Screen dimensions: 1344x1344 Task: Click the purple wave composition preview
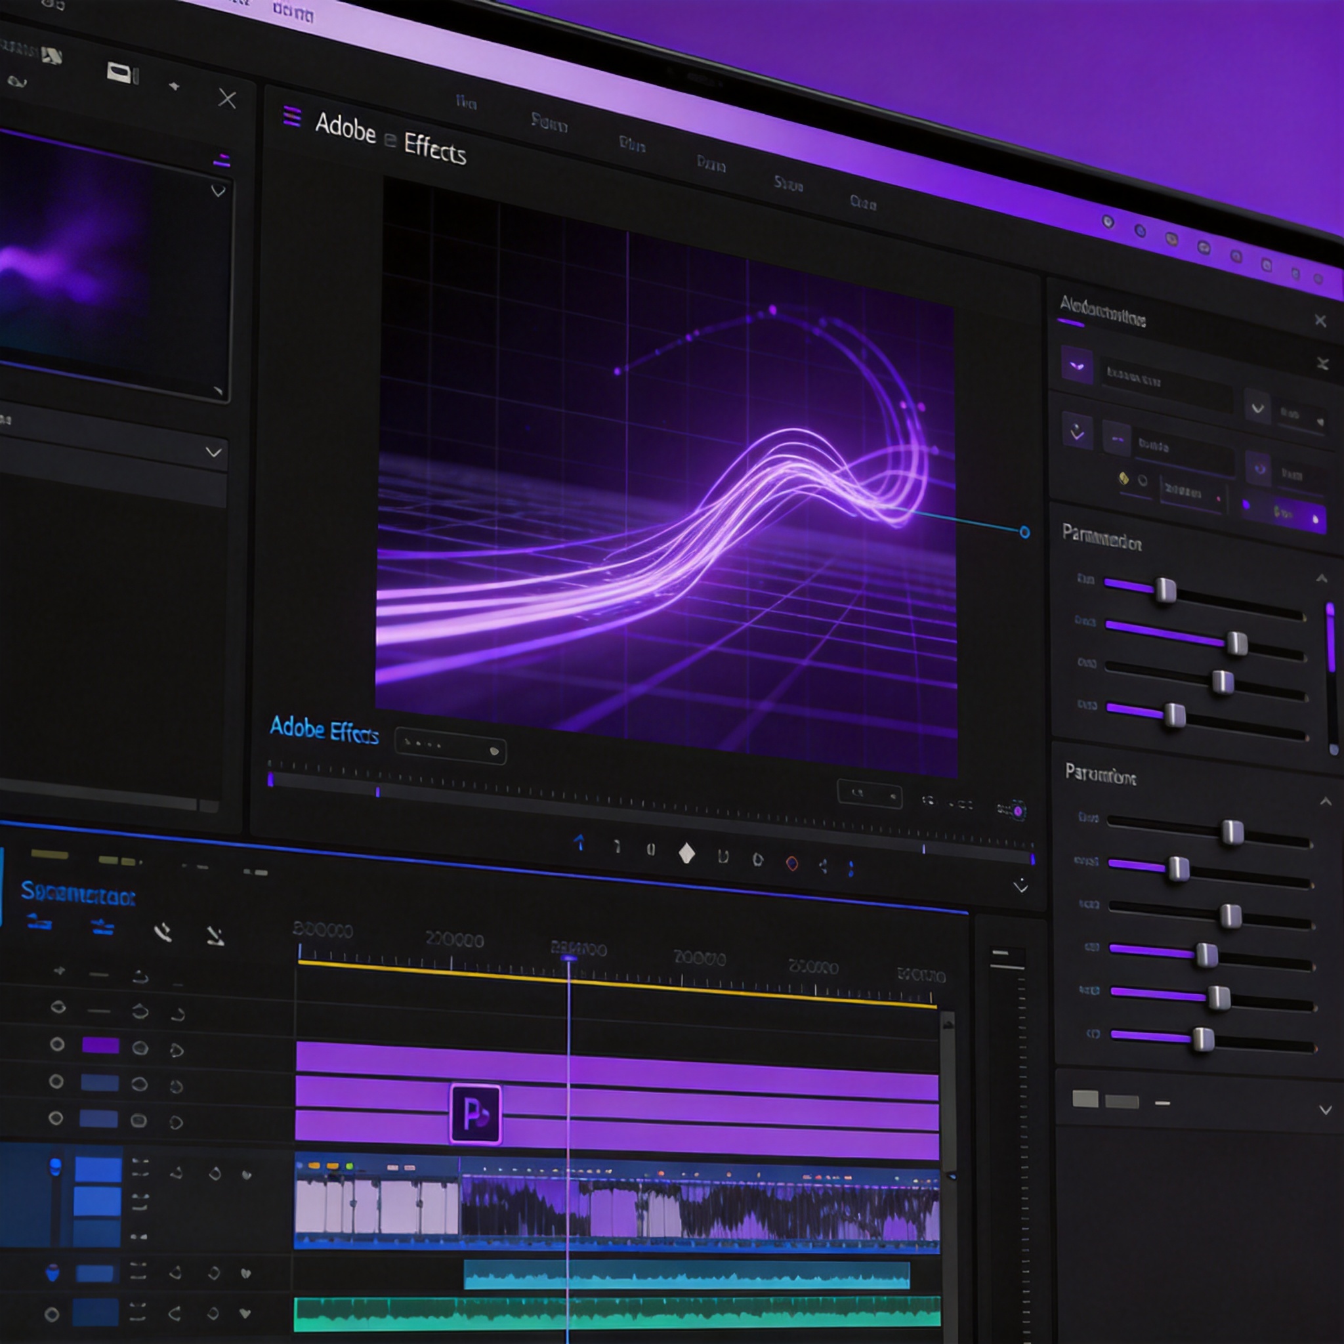(x=665, y=476)
